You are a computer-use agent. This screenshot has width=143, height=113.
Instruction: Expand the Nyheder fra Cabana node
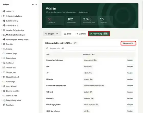[2, 16]
